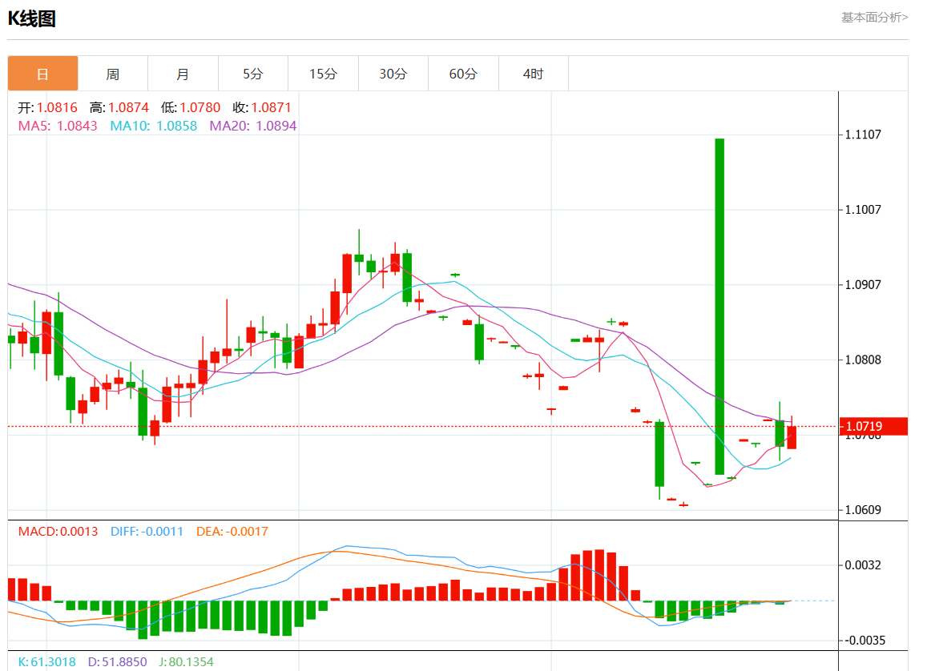
Task: Click the DEA:-0.0017 label
Action: pyautogui.click(x=232, y=532)
